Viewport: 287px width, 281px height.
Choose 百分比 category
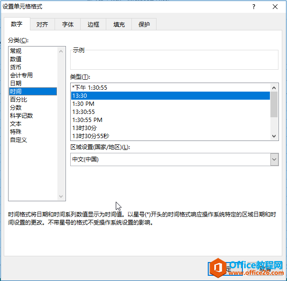tap(33, 100)
